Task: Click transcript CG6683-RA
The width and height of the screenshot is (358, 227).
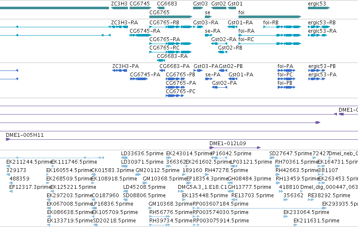Action: (172, 56)
